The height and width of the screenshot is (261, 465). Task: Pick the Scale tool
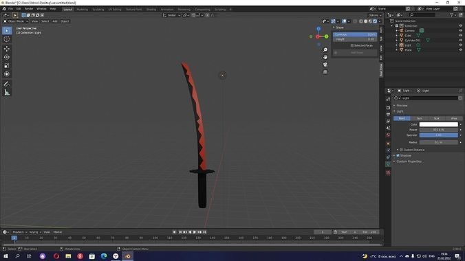click(7, 65)
